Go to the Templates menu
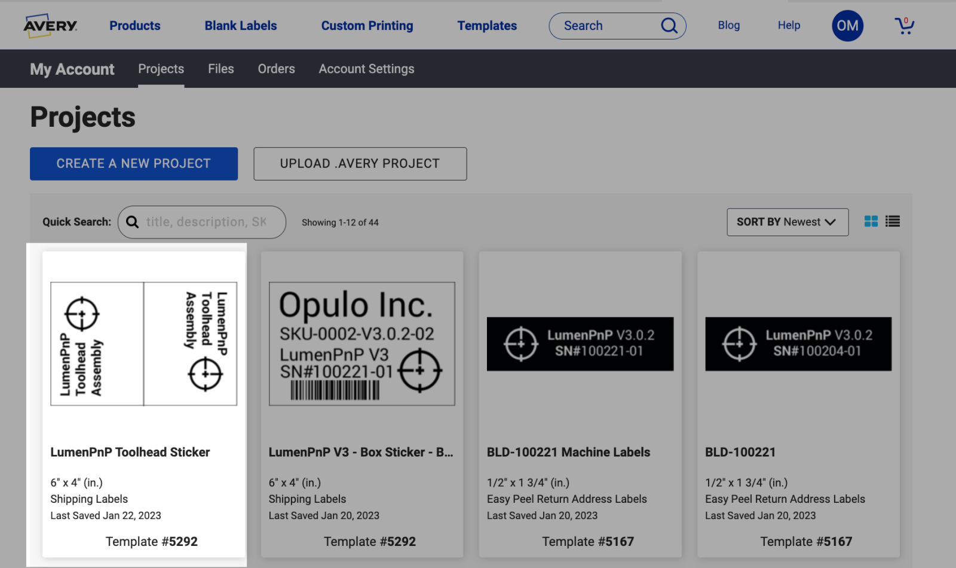This screenshot has height=568, width=956. (487, 26)
